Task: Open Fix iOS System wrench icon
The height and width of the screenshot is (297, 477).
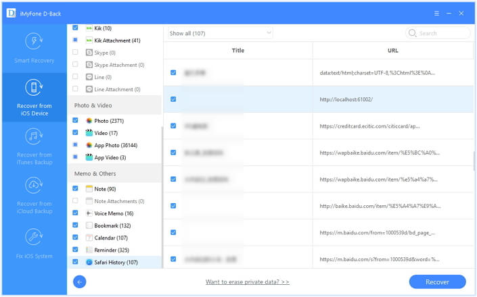Action: [34, 237]
